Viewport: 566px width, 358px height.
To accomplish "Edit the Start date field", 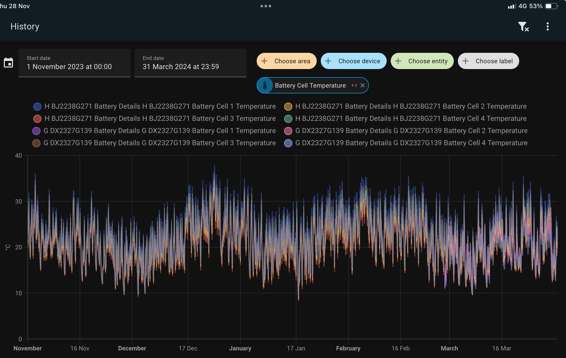I will (75, 63).
